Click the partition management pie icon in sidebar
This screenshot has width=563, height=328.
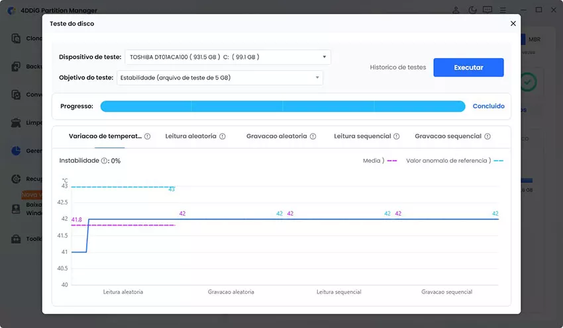coord(16,151)
